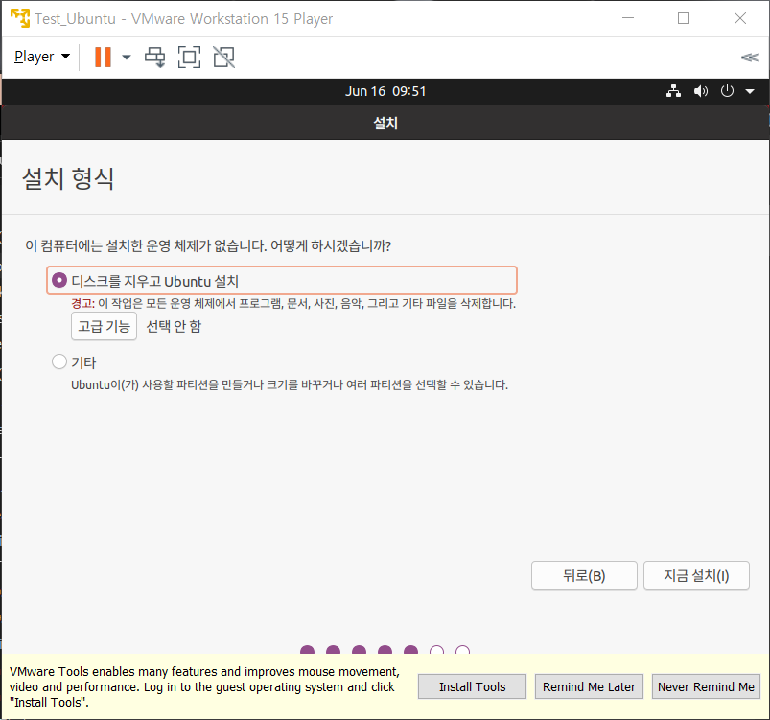Maximize the VMware Player window

click(684, 18)
